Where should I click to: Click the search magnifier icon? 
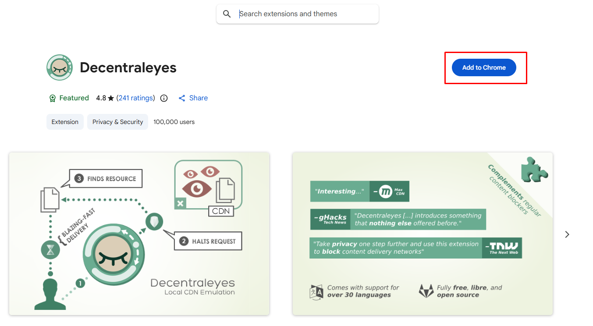[227, 14]
